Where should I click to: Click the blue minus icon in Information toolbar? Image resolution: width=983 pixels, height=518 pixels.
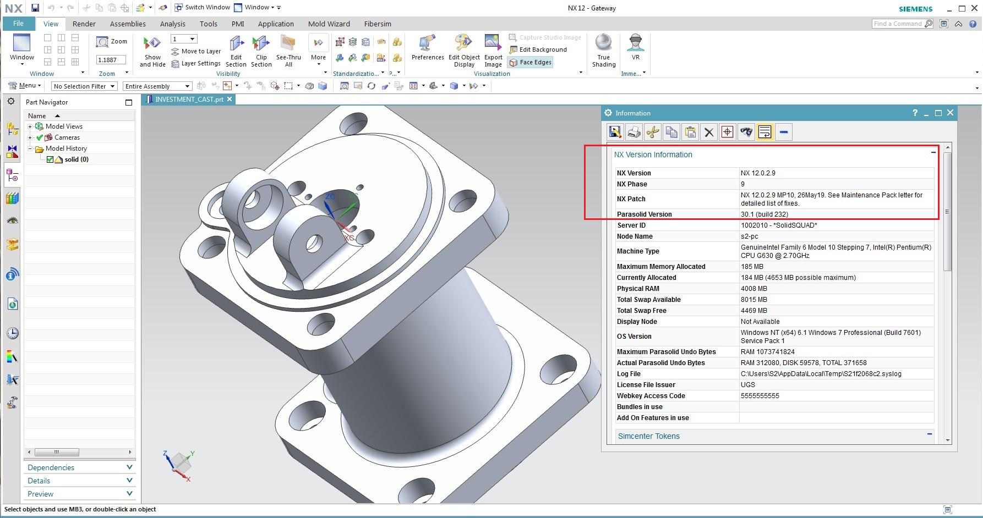[784, 132]
